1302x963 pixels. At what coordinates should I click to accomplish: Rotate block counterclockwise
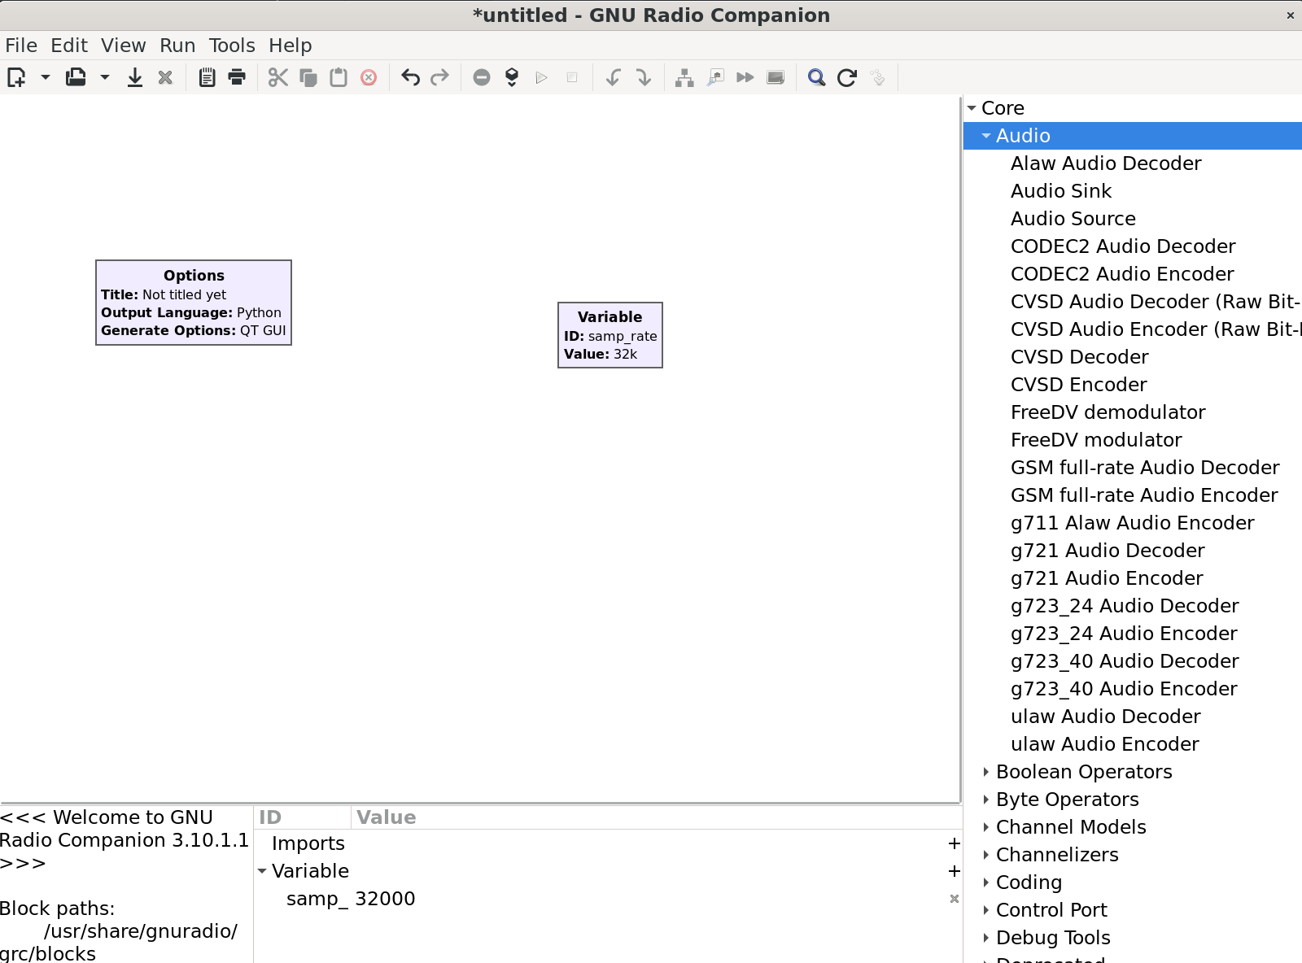coord(614,77)
